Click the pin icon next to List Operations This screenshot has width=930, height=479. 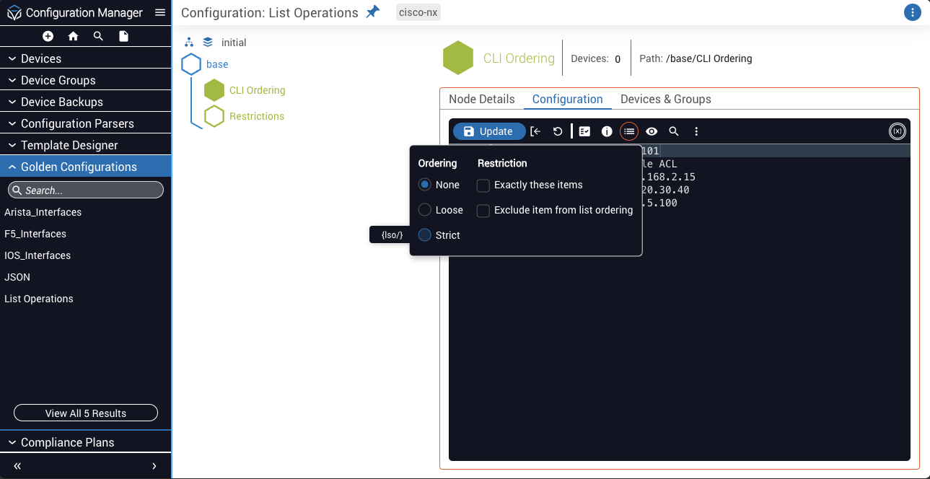click(x=372, y=12)
